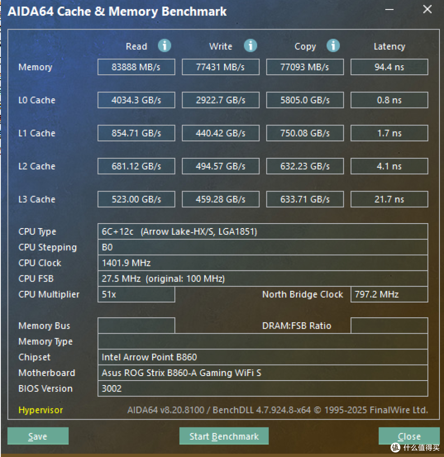The image size is (444, 457).
Task: Click the Memory row label
Action: click(35, 67)
